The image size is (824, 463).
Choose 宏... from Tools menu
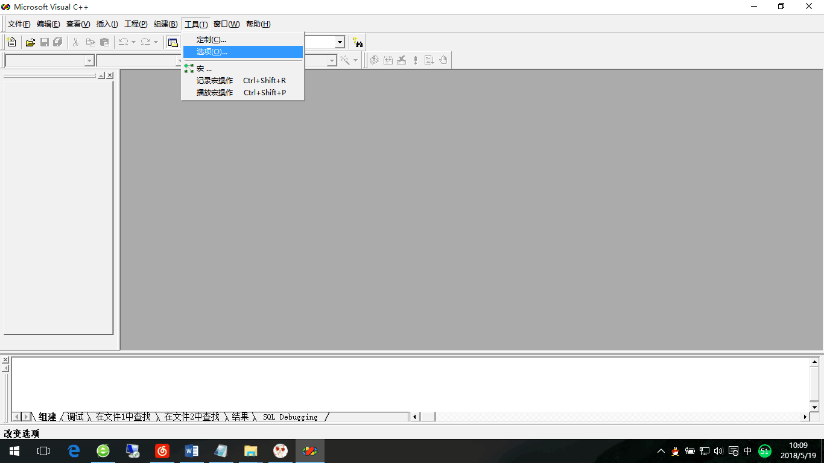click(243, 69)
